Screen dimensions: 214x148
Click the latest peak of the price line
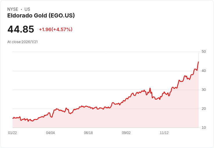[x=198, y=62]
